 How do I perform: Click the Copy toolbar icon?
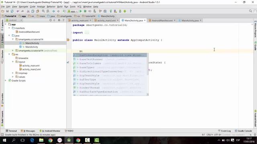(33, 11)
